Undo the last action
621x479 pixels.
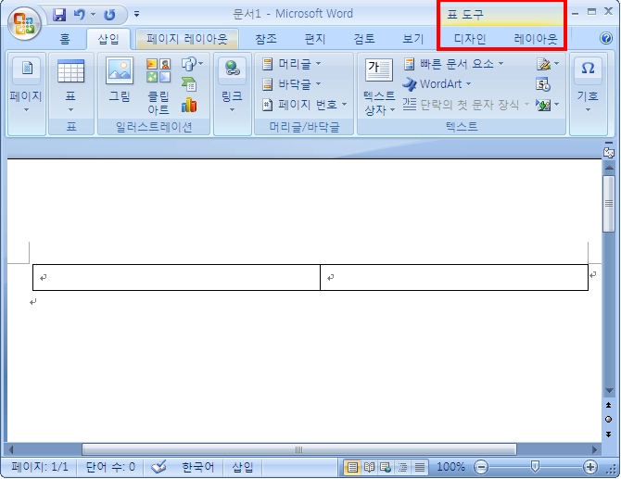point(80,15)
